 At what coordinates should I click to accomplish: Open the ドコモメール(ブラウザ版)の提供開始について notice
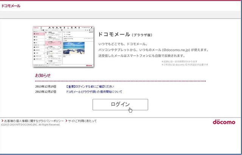(94, 92)
